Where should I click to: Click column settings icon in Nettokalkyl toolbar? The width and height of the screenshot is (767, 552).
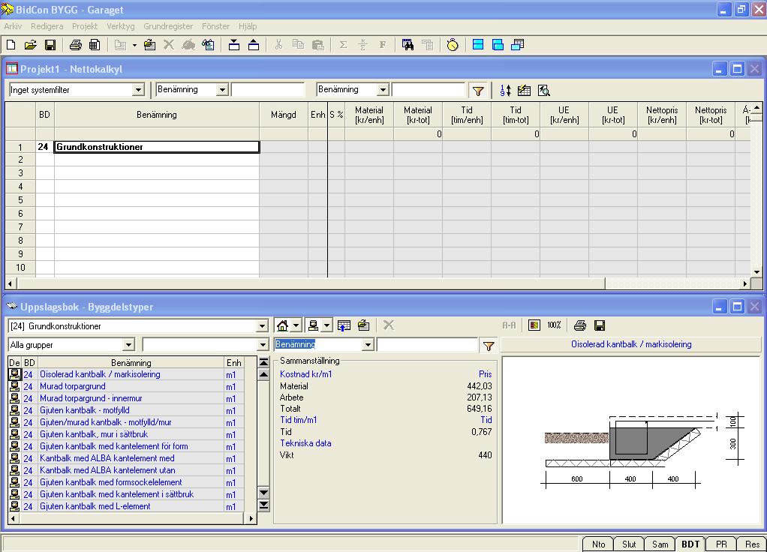click(x=524, y=91)
